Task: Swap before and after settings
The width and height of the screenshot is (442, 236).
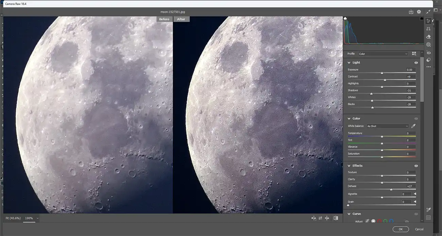Action: [320, 218]
